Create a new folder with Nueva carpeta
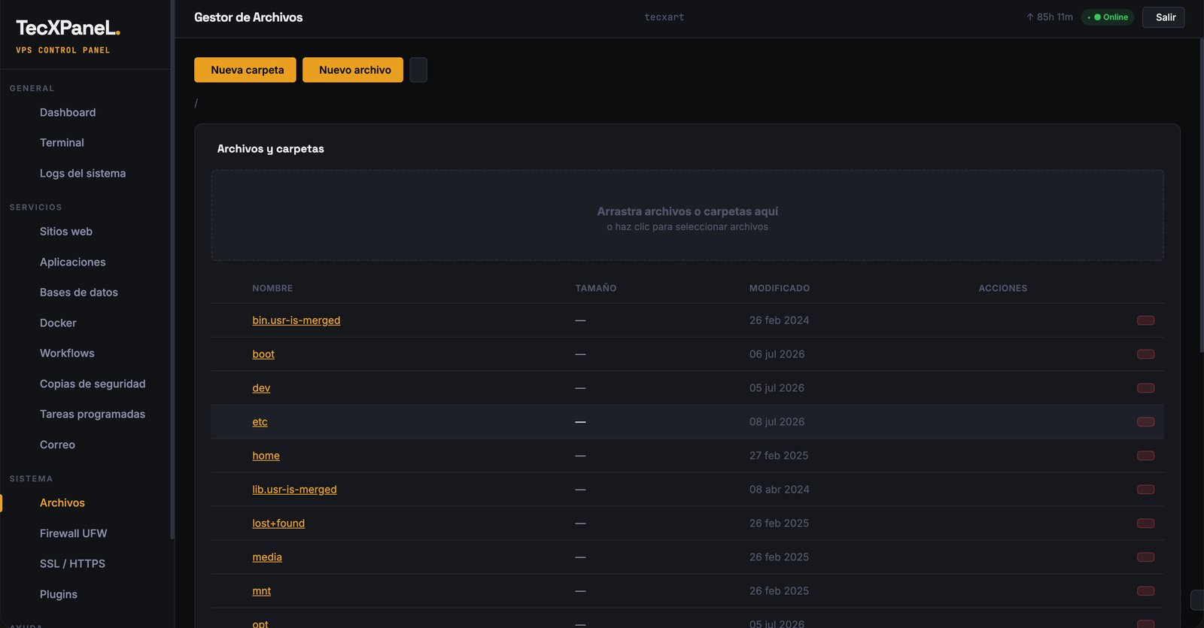The width and height of the screenshot is (1204, 628). (245, 70)
